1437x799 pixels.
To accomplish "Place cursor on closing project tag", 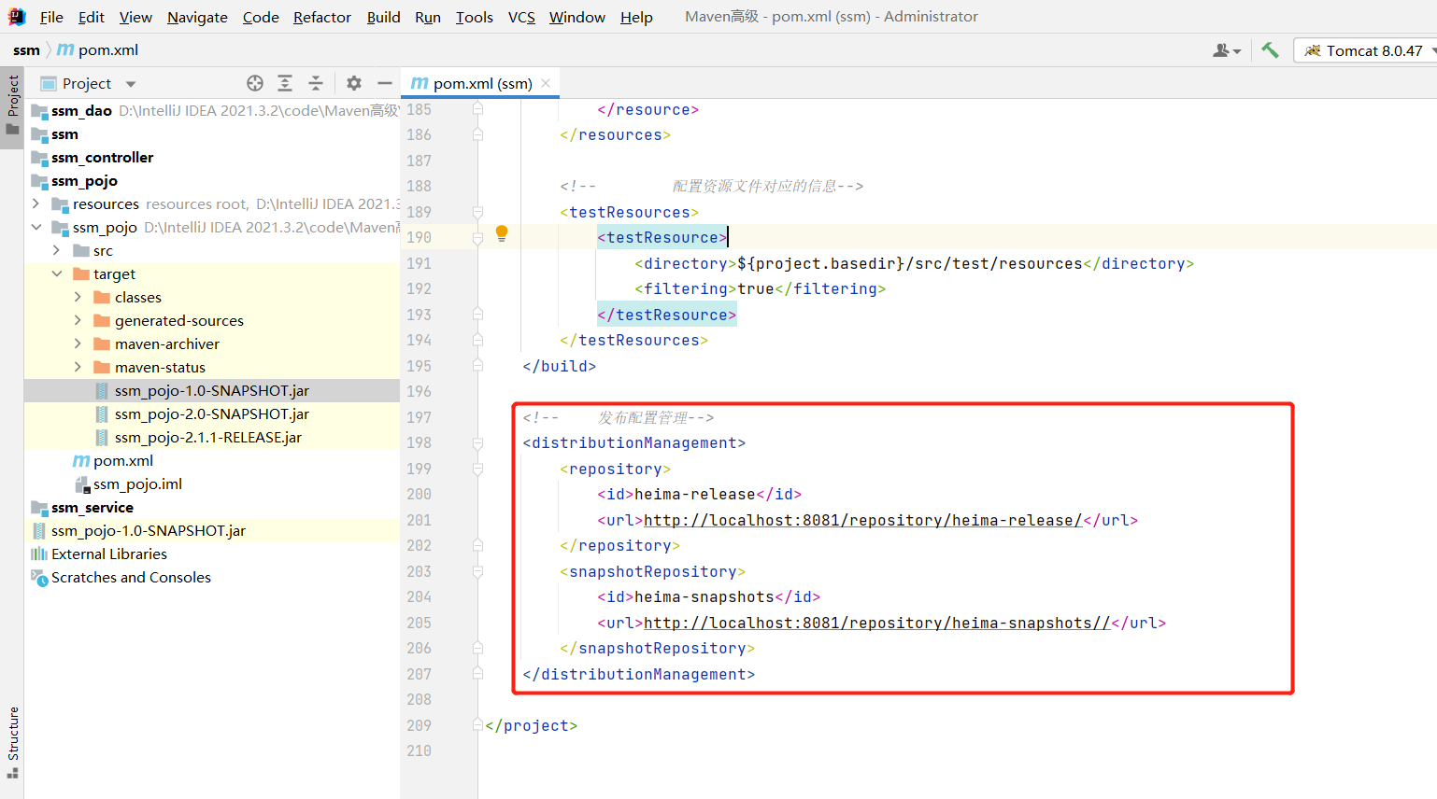I will coord(531,725).
